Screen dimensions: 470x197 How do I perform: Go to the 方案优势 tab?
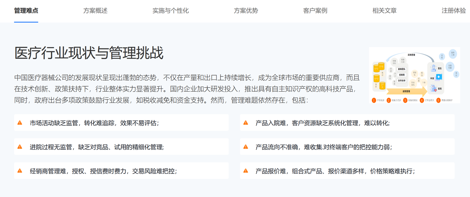246,11
